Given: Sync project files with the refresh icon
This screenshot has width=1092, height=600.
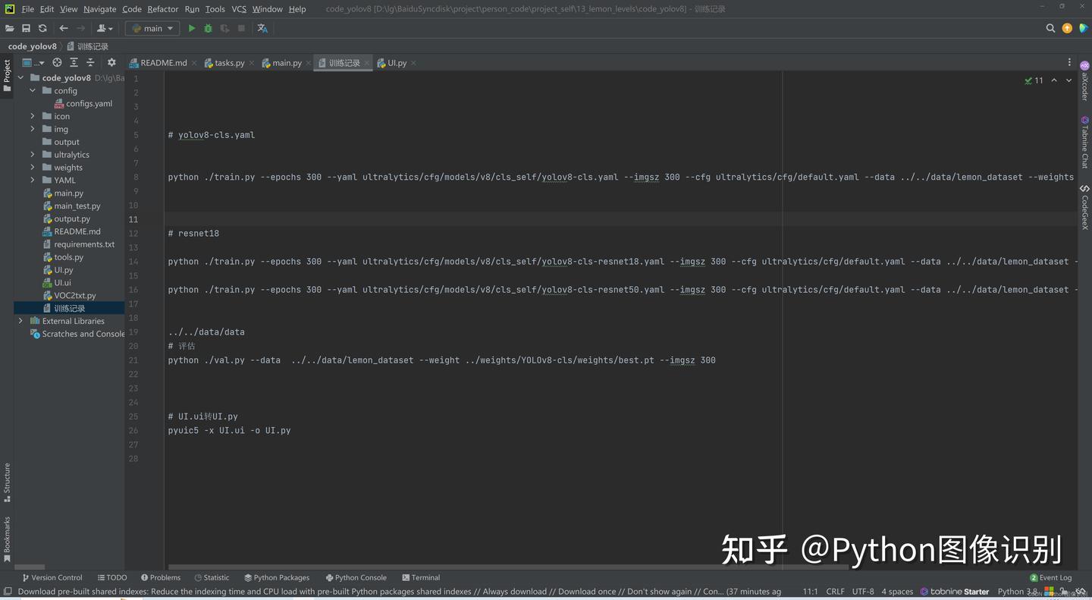Looking at the screenshot, I should pos(42,28).
